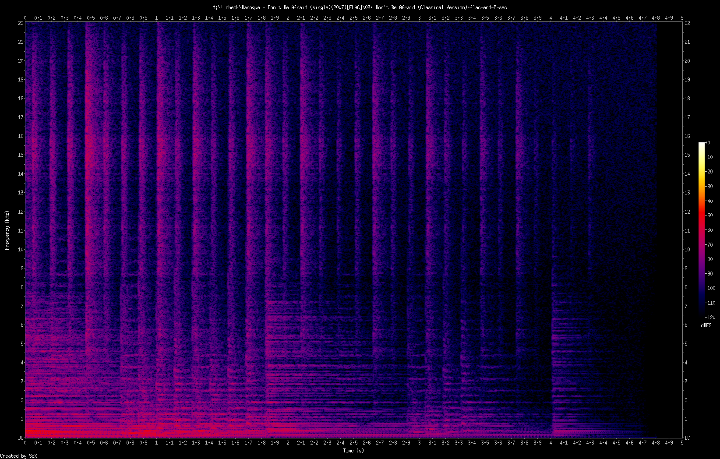Click the "-80" value on the dBFS scale
720x459 pixels.
coord(709,259)
